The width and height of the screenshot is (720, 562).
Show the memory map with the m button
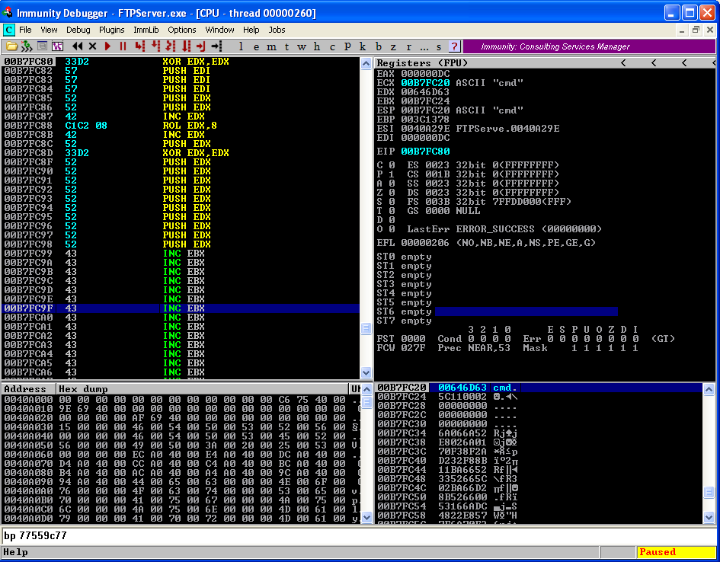coord(271,46)
